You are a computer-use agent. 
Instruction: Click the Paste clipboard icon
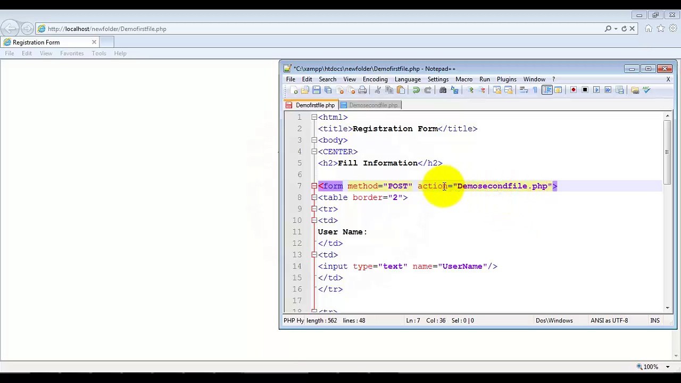point(401,90)
